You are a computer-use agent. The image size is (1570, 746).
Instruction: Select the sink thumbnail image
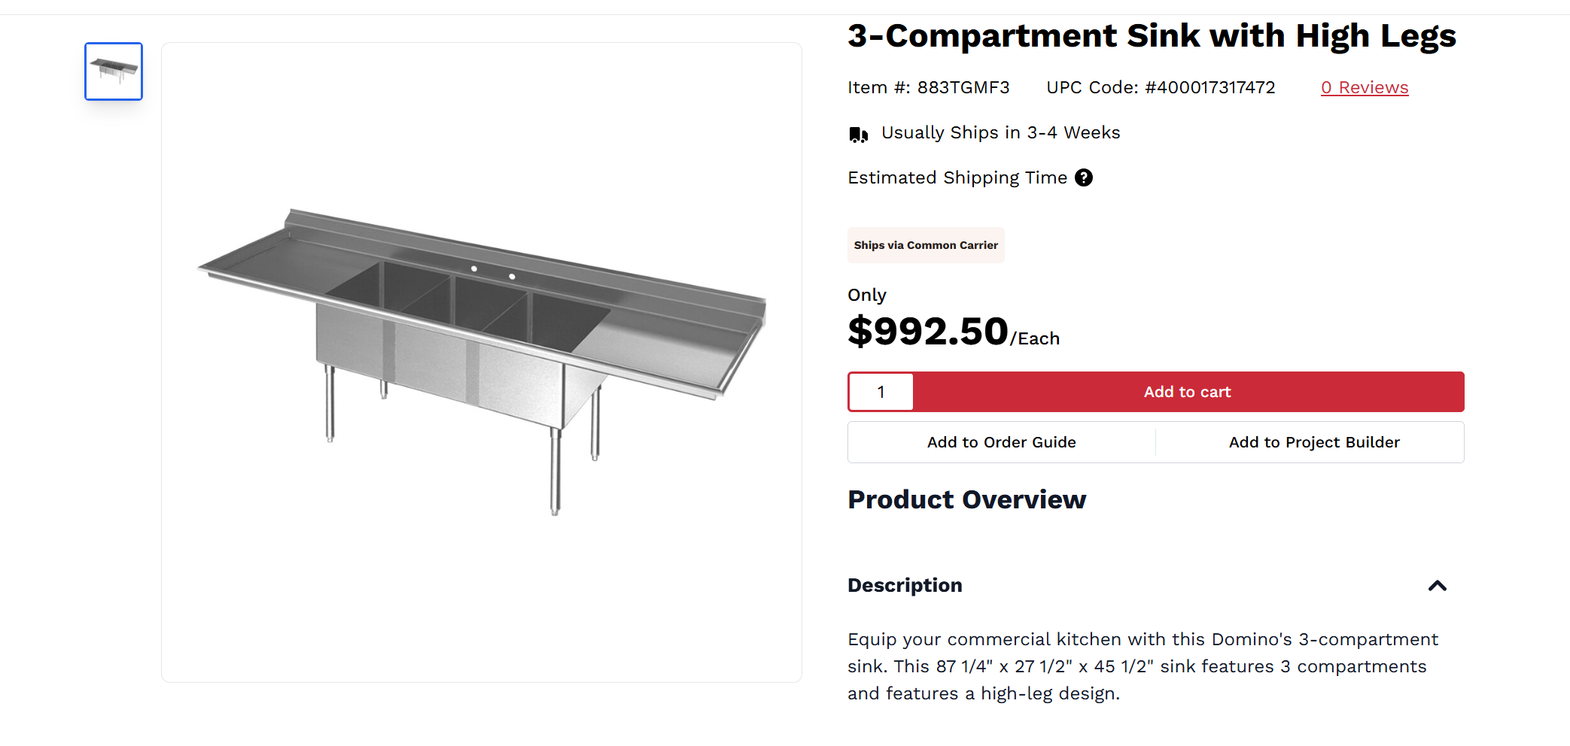(114, 71)
